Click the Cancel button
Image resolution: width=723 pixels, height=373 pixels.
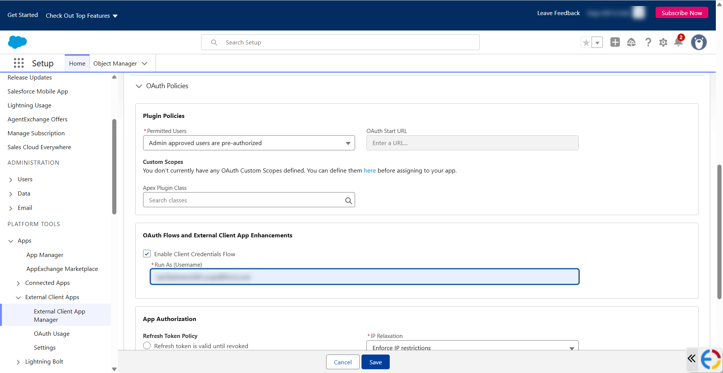point(343,362)
